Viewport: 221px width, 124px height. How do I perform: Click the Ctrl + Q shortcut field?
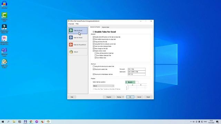click(x=137, y=74)
